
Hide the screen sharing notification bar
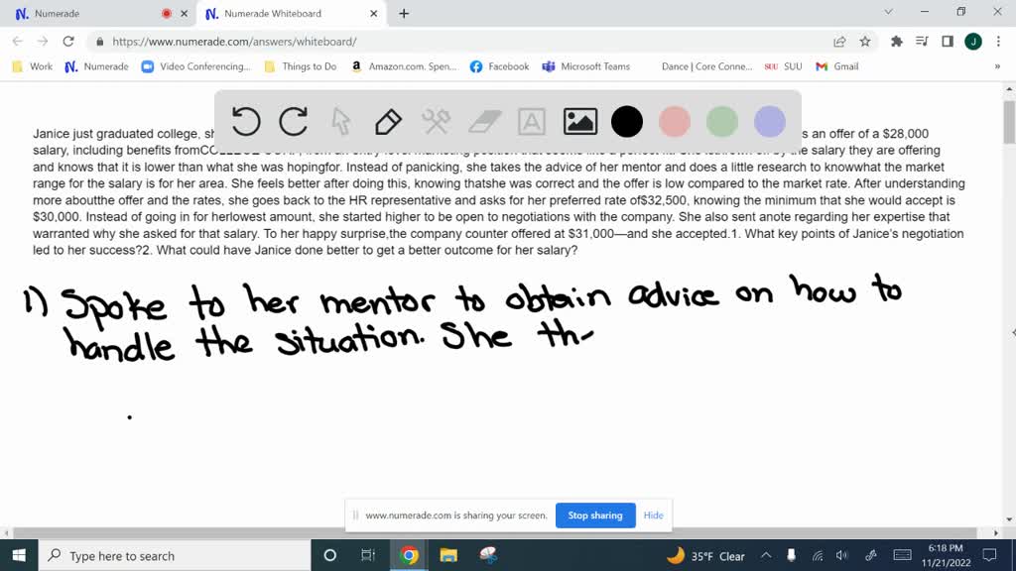click(653, 515)
